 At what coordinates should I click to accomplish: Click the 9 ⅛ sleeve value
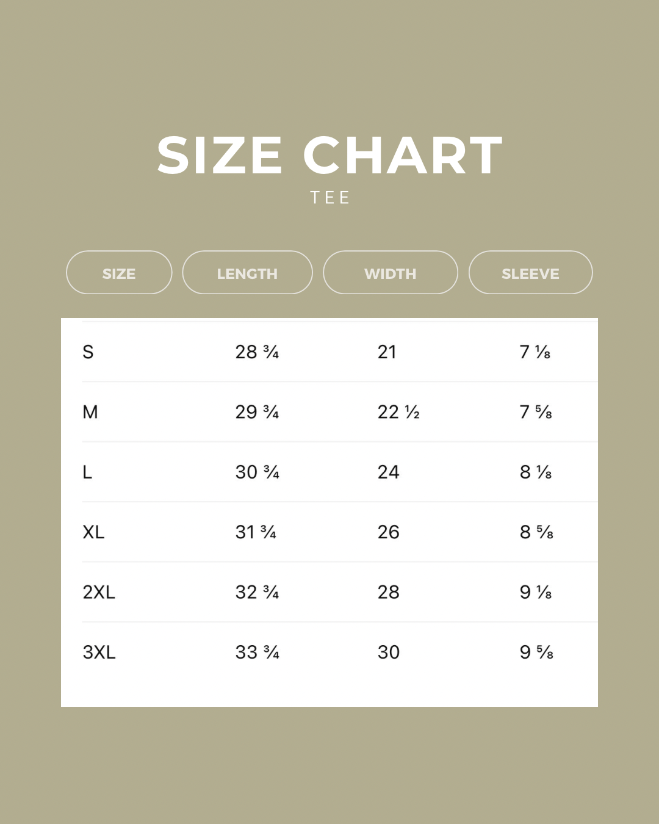coord(536,592)
